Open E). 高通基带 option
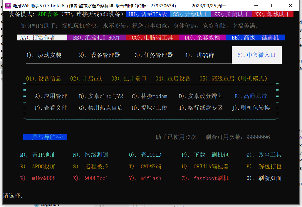 (251, 96)
